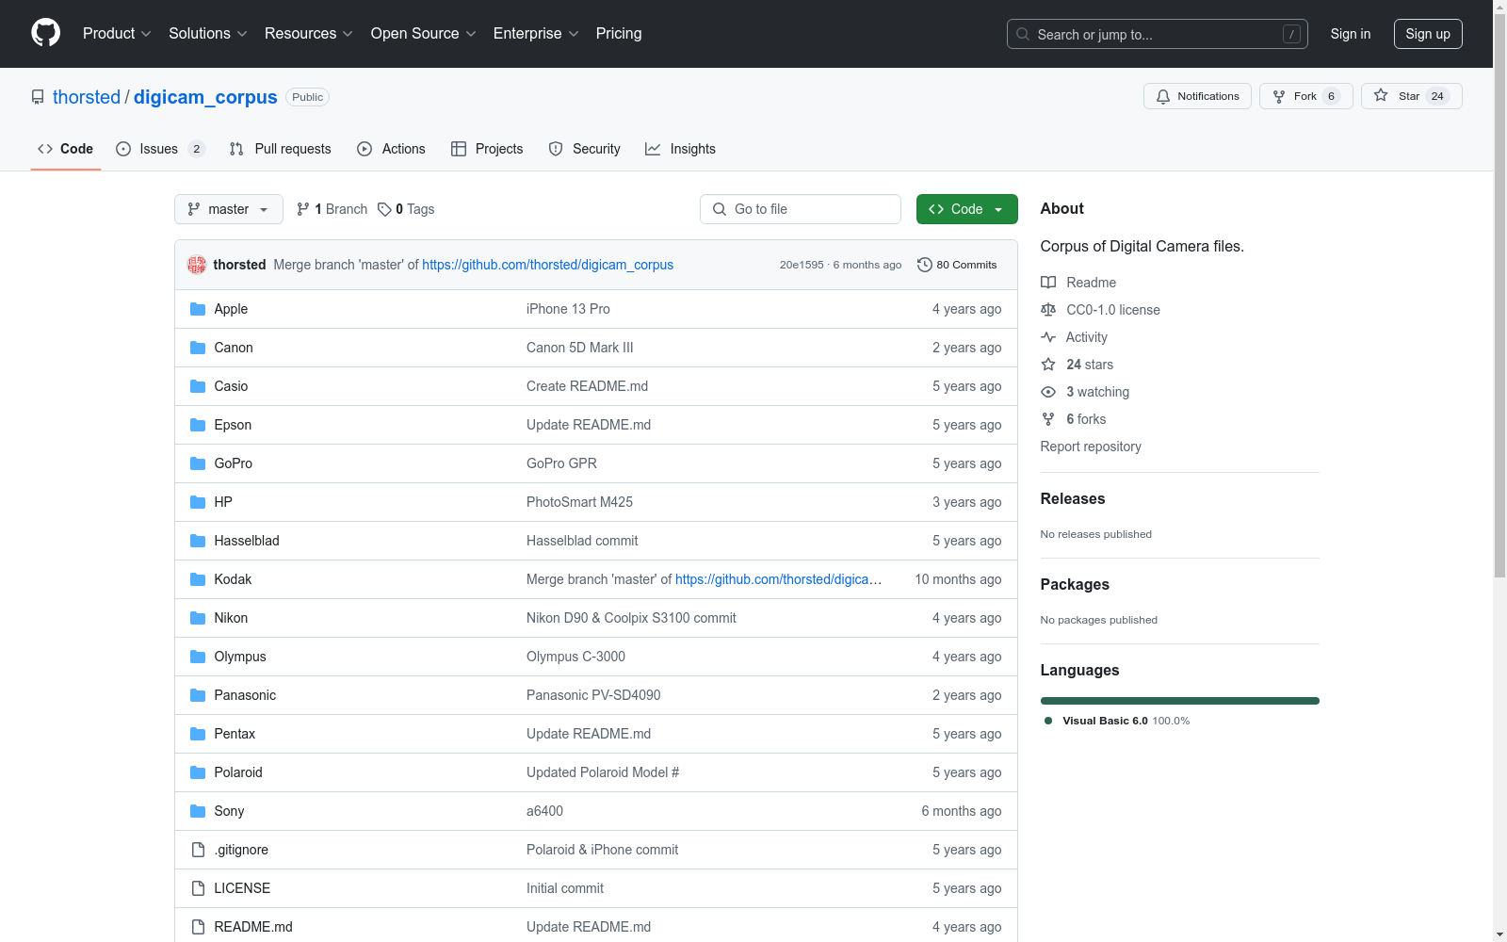Open the HP folder icon
The image size is (1507, 942).
click(x=198, y=502)
